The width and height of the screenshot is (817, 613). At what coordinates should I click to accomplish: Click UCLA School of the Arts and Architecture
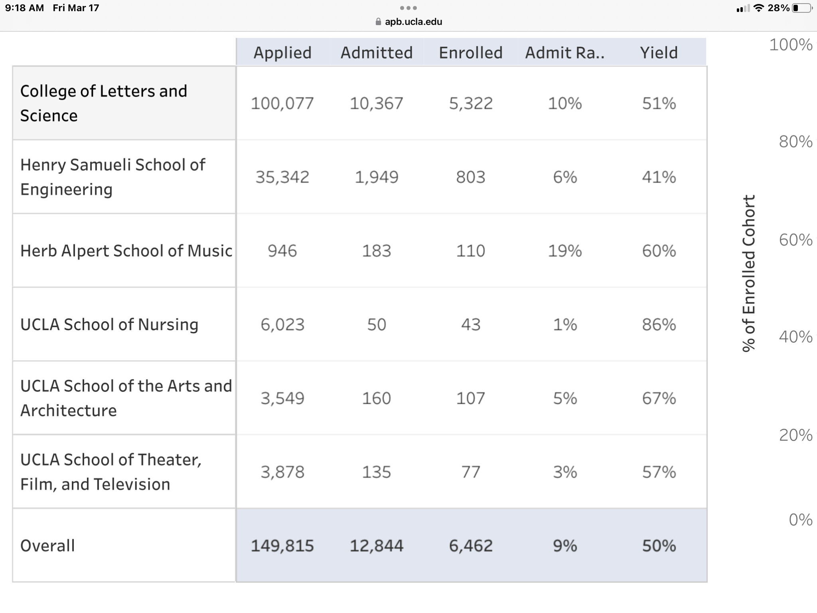point(126,398)
